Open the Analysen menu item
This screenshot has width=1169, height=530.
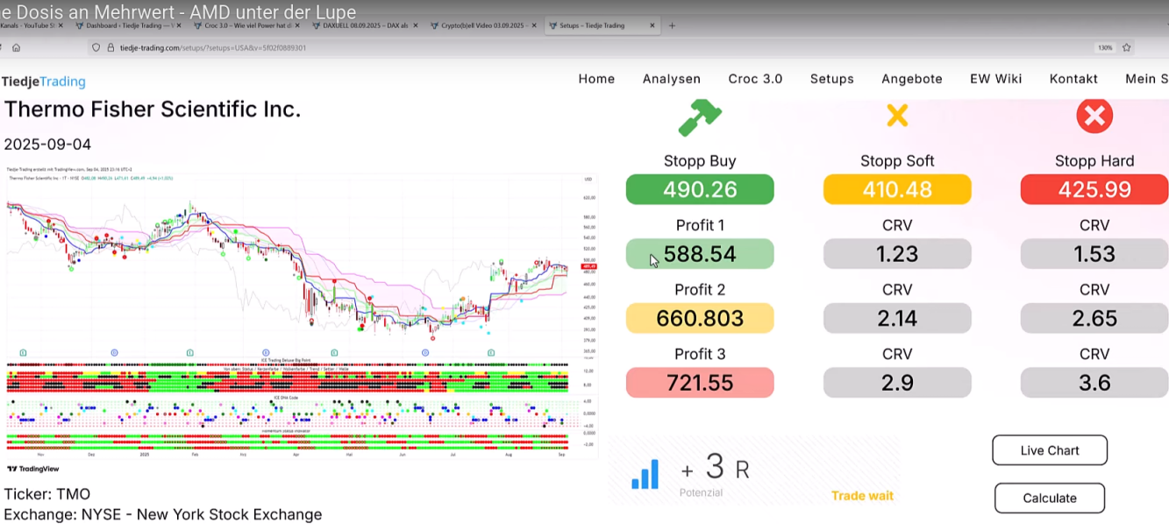click(x=671, y=79)
